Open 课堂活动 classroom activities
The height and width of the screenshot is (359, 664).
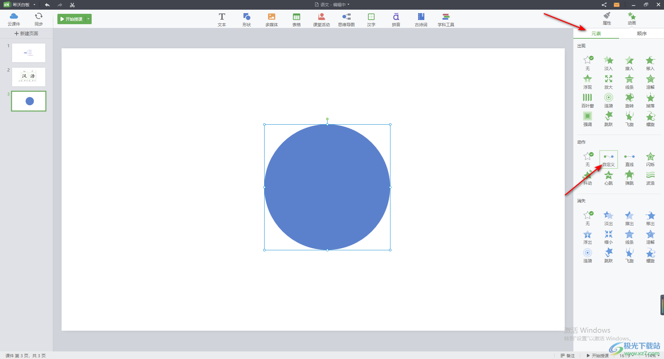(x=321, y=20)
